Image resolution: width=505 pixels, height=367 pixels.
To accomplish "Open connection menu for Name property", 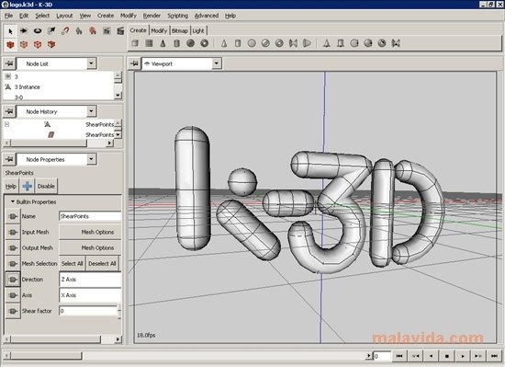I will (13, 216).
